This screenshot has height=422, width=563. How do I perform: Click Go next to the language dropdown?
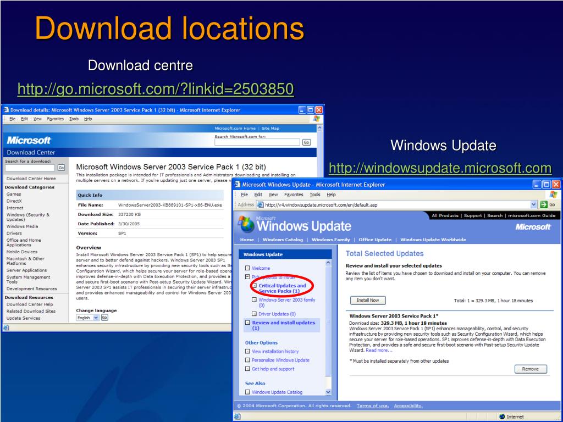pyautogui.click(x=104, y=318)
